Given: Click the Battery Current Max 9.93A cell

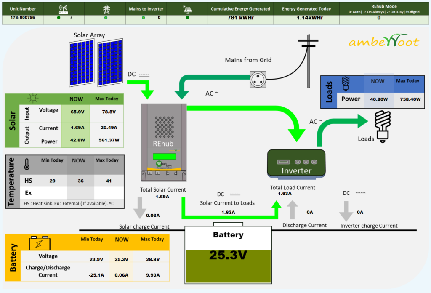Looking at the screenshot, I should click(x=153, y=275).
